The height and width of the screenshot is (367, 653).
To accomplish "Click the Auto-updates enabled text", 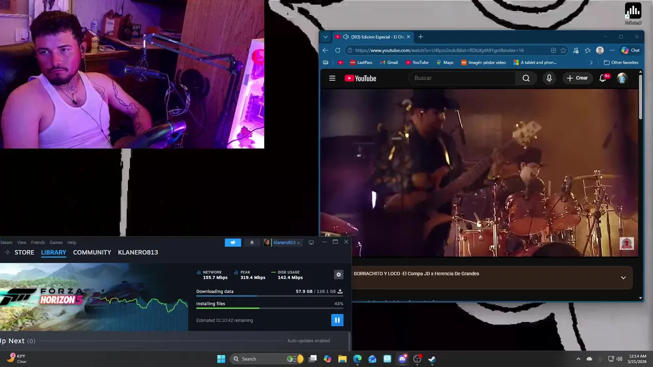I will 309,340.
